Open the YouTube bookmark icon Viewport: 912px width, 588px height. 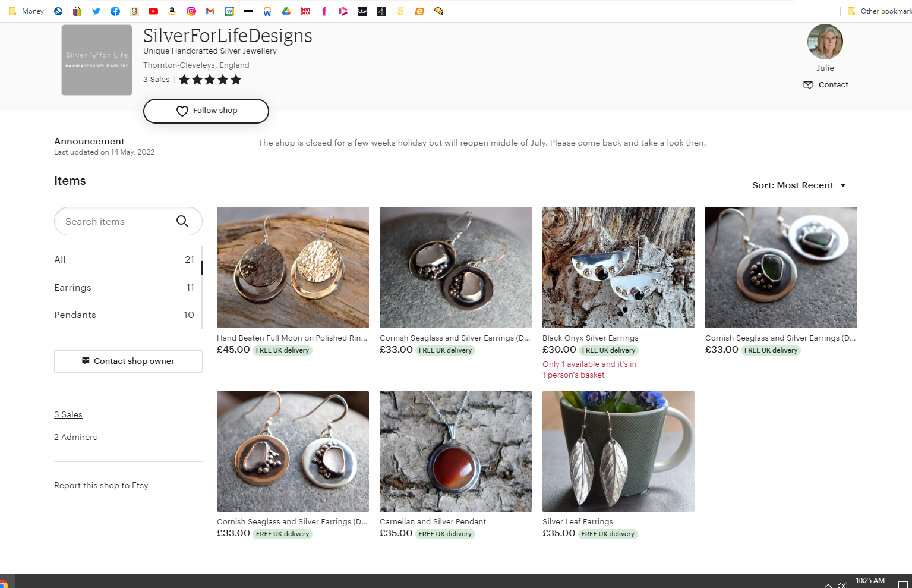click(153, 11)
